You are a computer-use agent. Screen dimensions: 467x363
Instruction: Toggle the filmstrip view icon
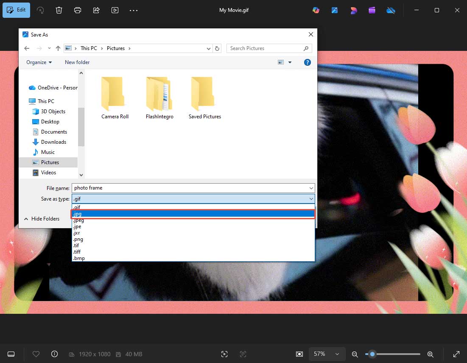click(x=11, y=354)
